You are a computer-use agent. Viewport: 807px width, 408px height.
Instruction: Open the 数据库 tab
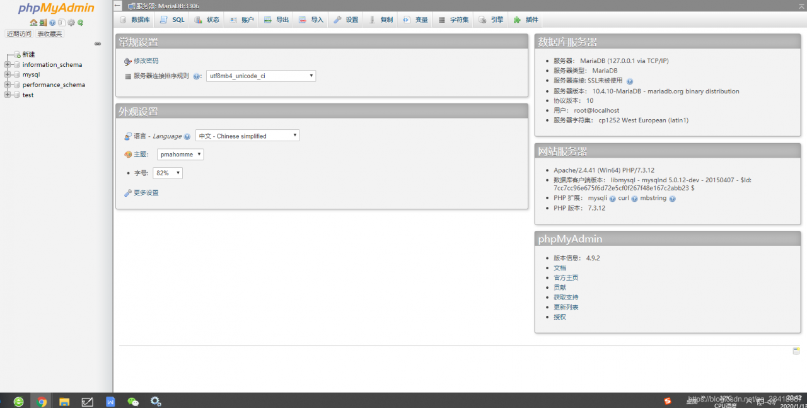pyautogui.click(x=135, y=20)
